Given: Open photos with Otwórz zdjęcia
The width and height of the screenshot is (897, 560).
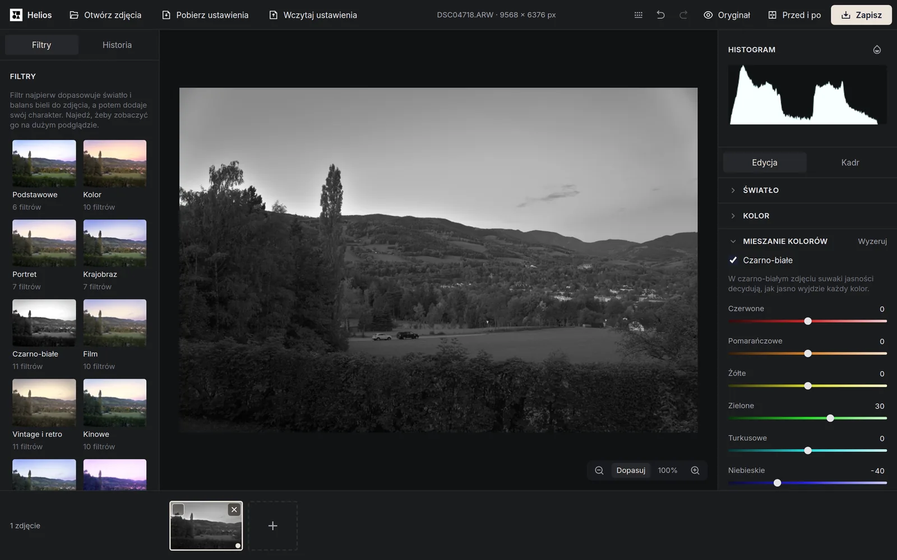Looking at the screenshot, I should coord(105,15).
